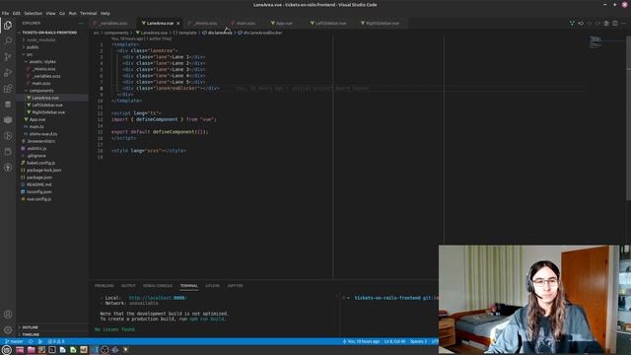Screen dimensions: 631x355
Task: Open LeftSidebar.vue in file explorer
Action: tap(47, 106)
